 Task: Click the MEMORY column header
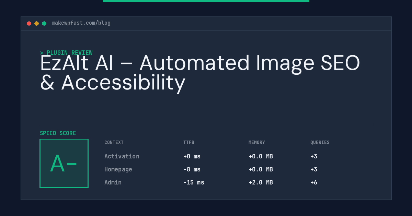pyautogui.click(x=257, y=143)
